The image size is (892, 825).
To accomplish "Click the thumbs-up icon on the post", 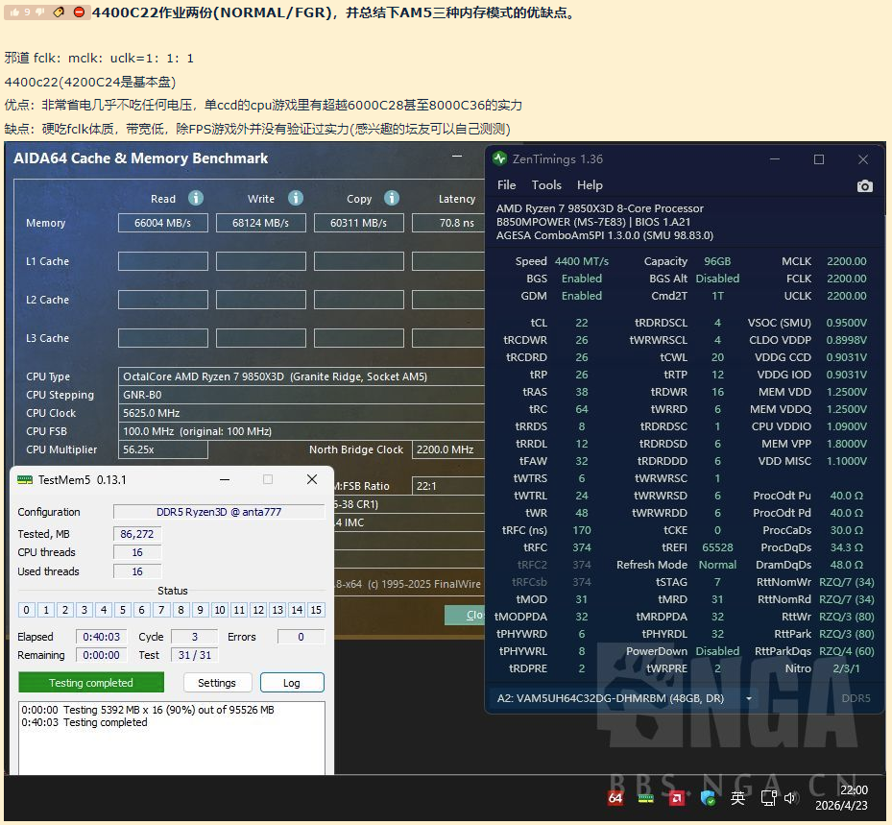I will click(14, 12).
